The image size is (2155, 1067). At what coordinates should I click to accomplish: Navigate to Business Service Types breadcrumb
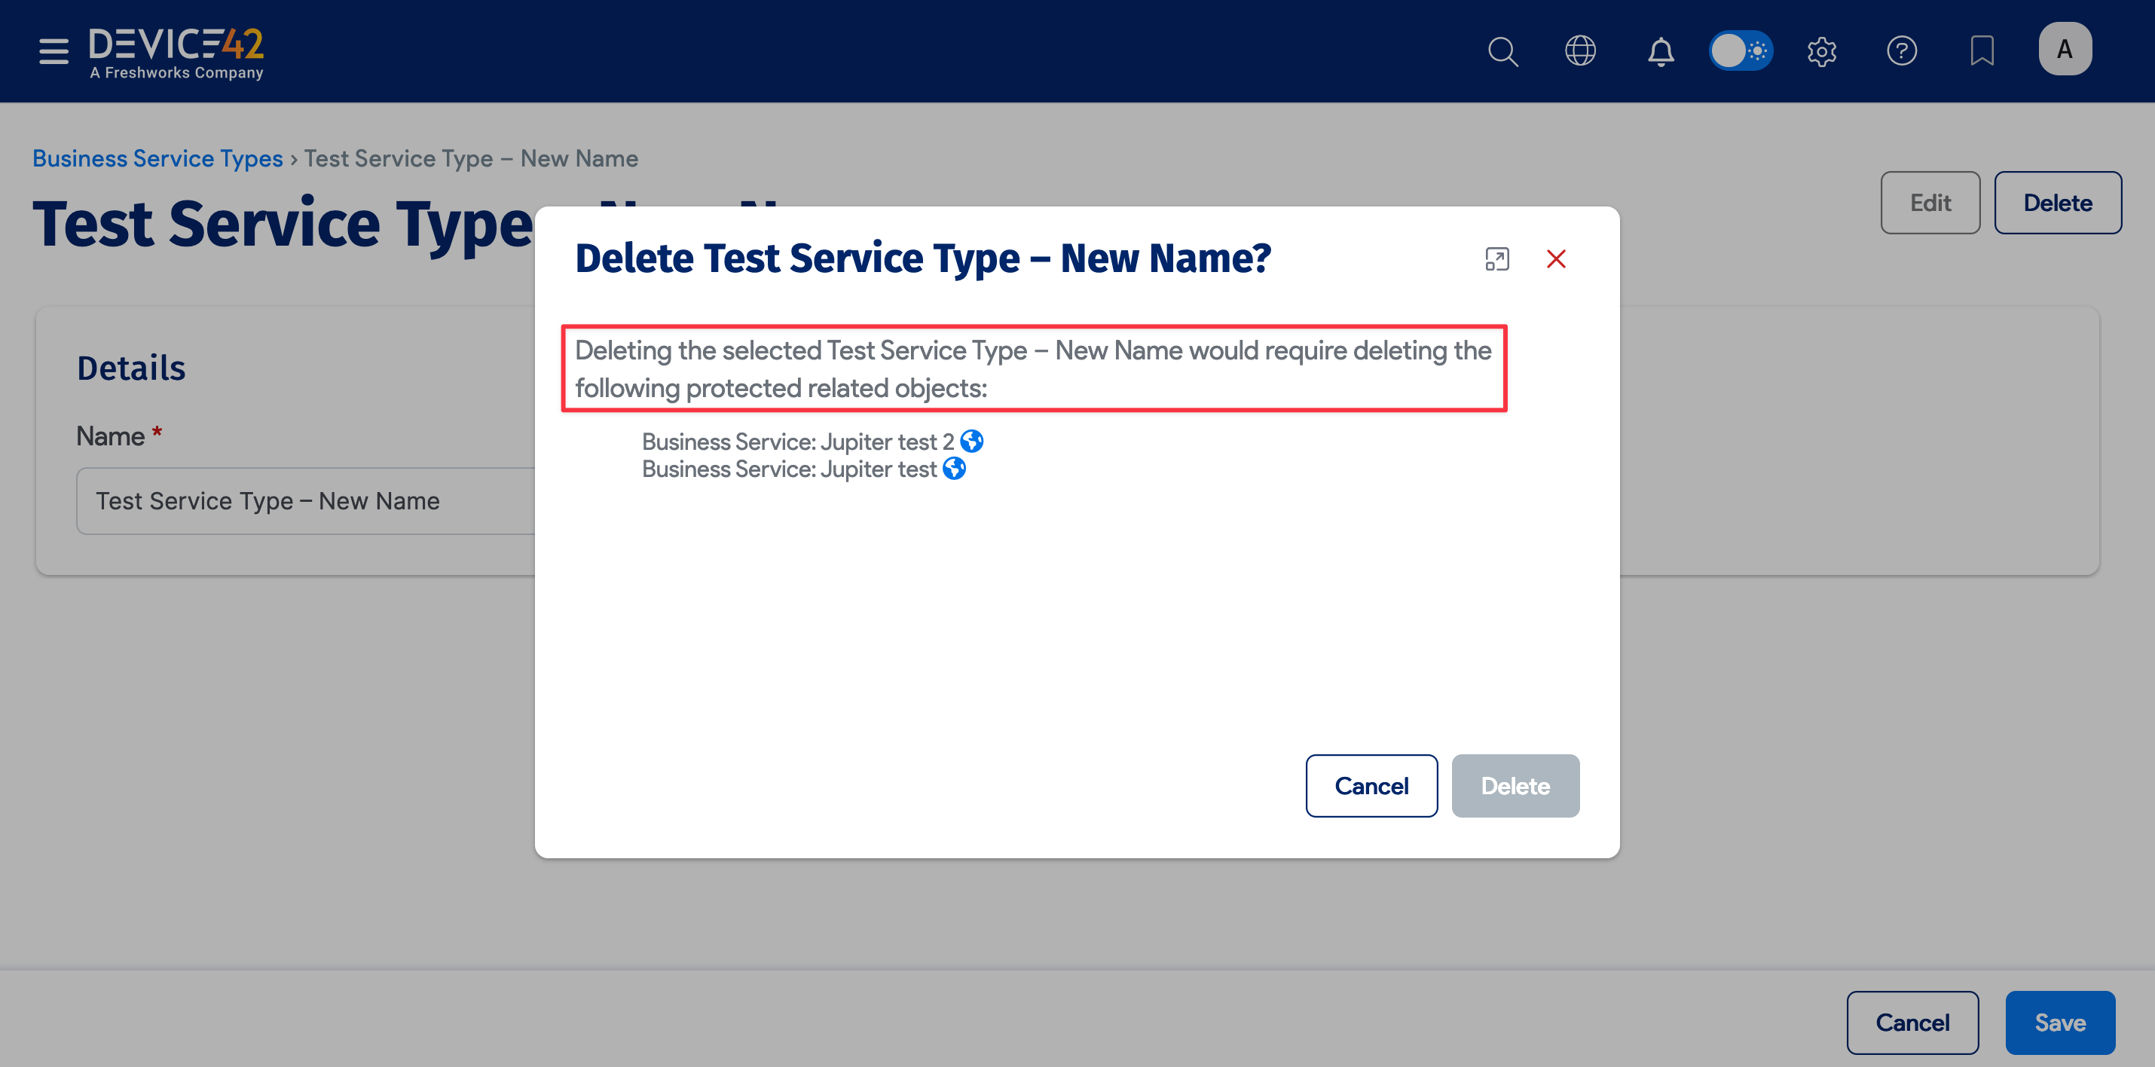[x=157, y=158]
